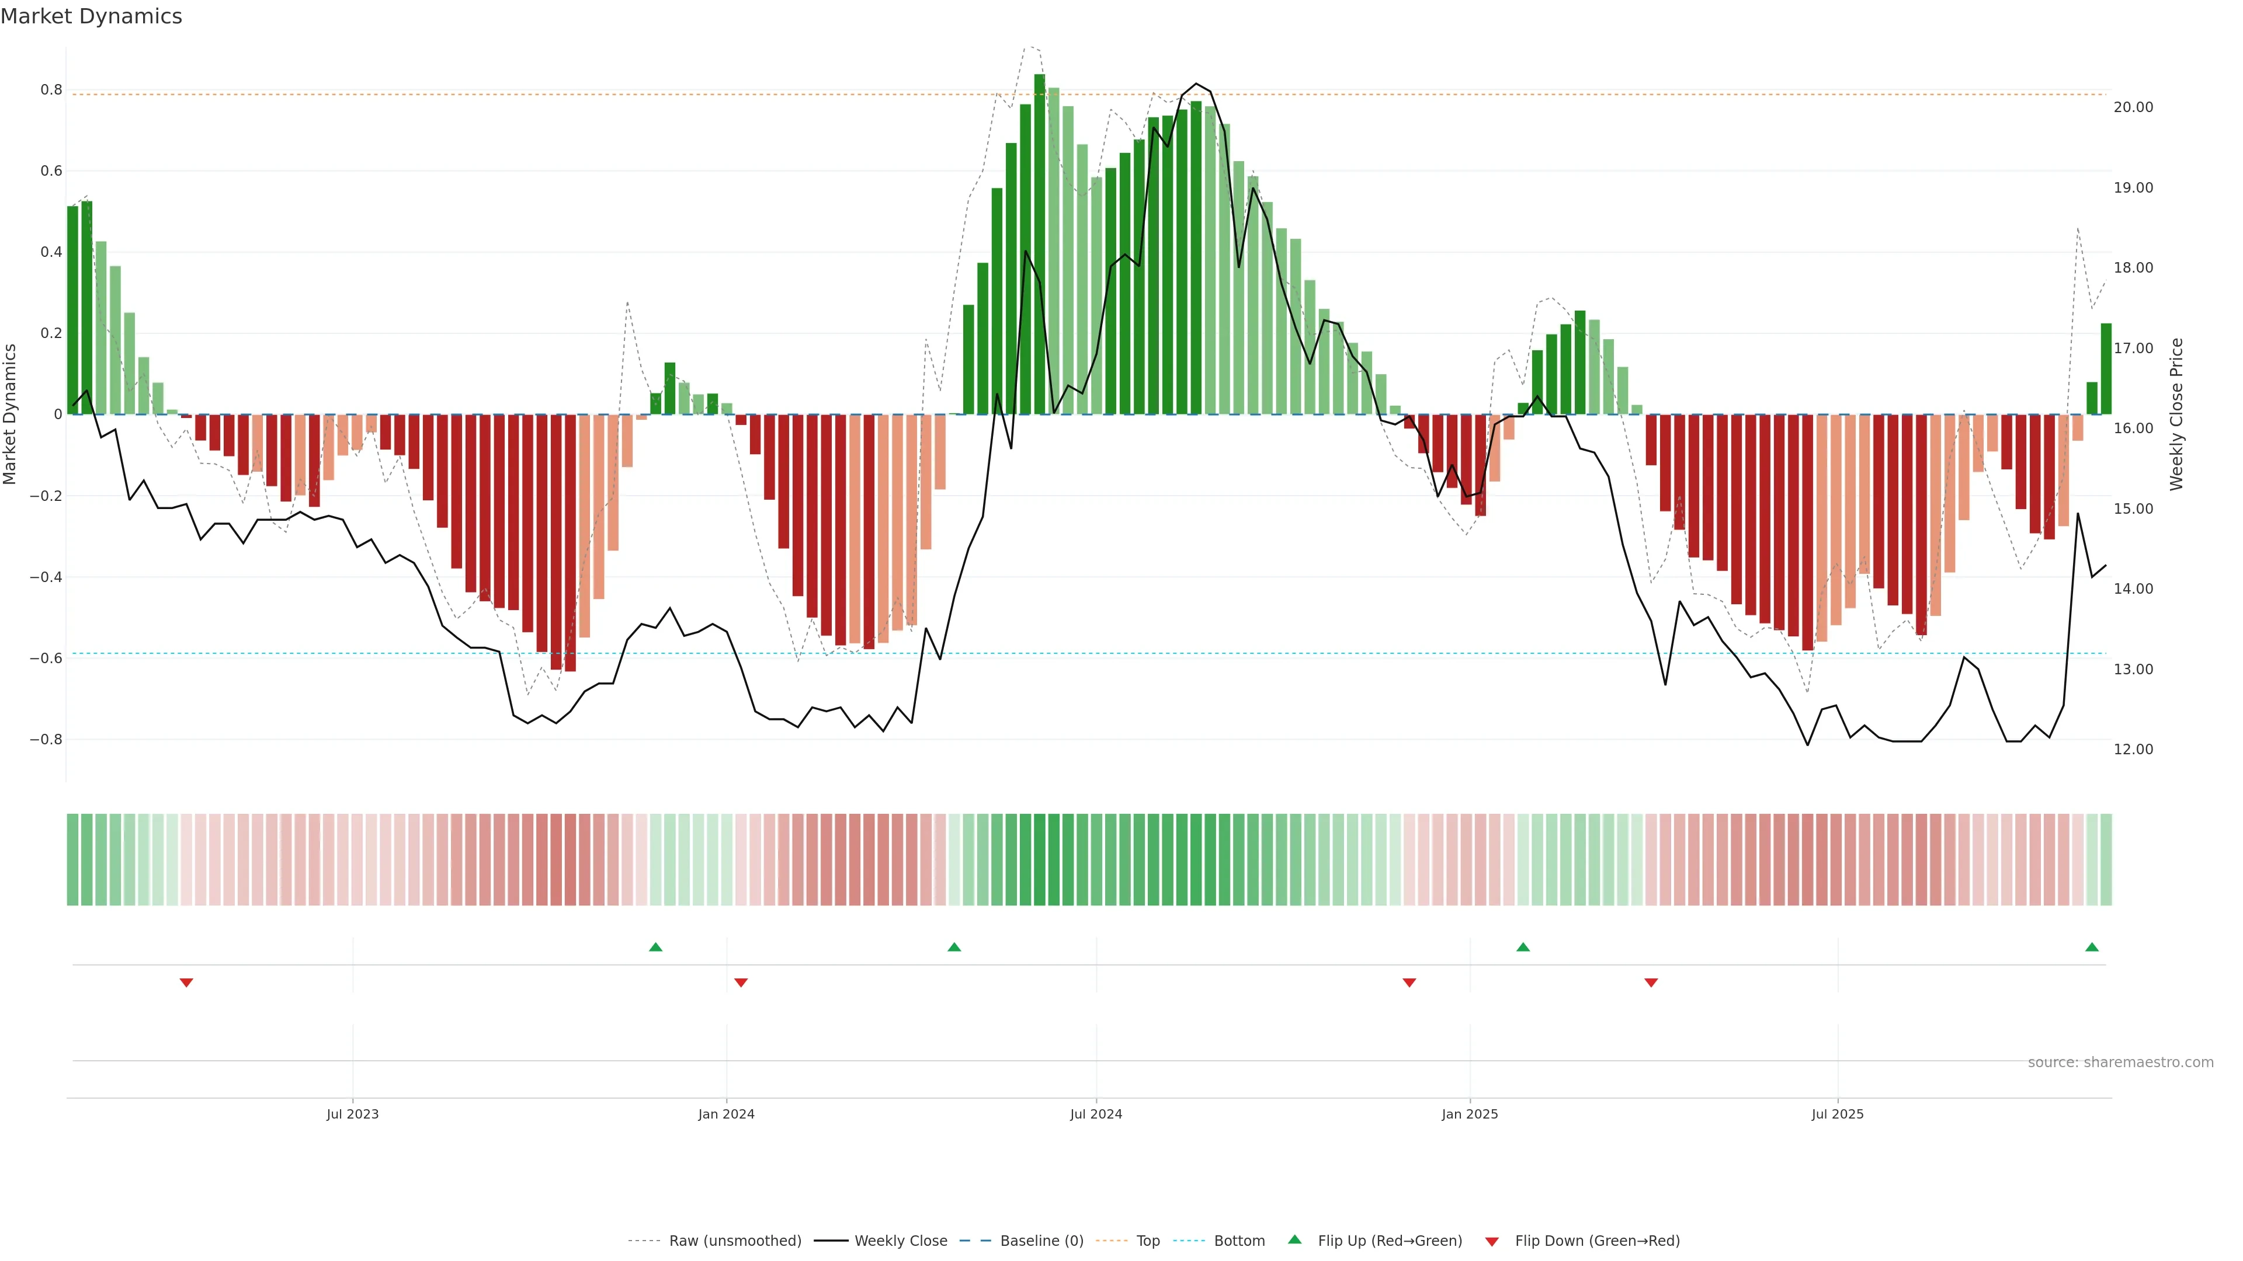Screen dimensions: 2243x1261
Task: Hide the Top threshold line via legend
Action: pos(1148,1241)
